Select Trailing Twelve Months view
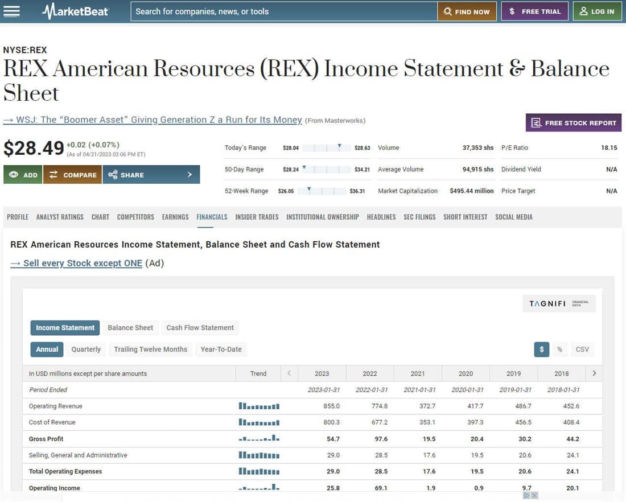626x502 pixels. (x=150, y=349)
